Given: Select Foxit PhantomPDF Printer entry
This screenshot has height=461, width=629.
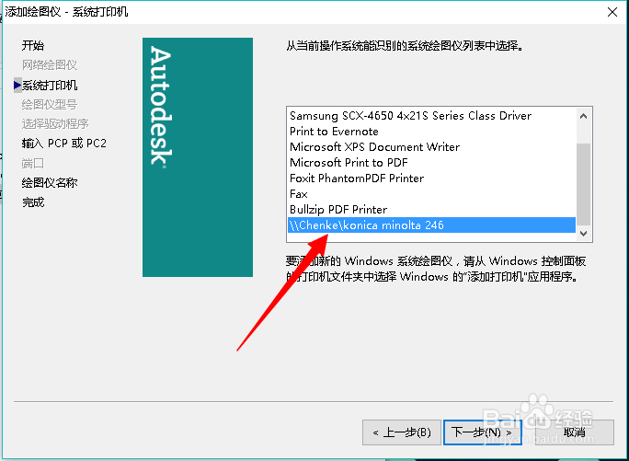Looking at the screenshot, I should [431, 179].
